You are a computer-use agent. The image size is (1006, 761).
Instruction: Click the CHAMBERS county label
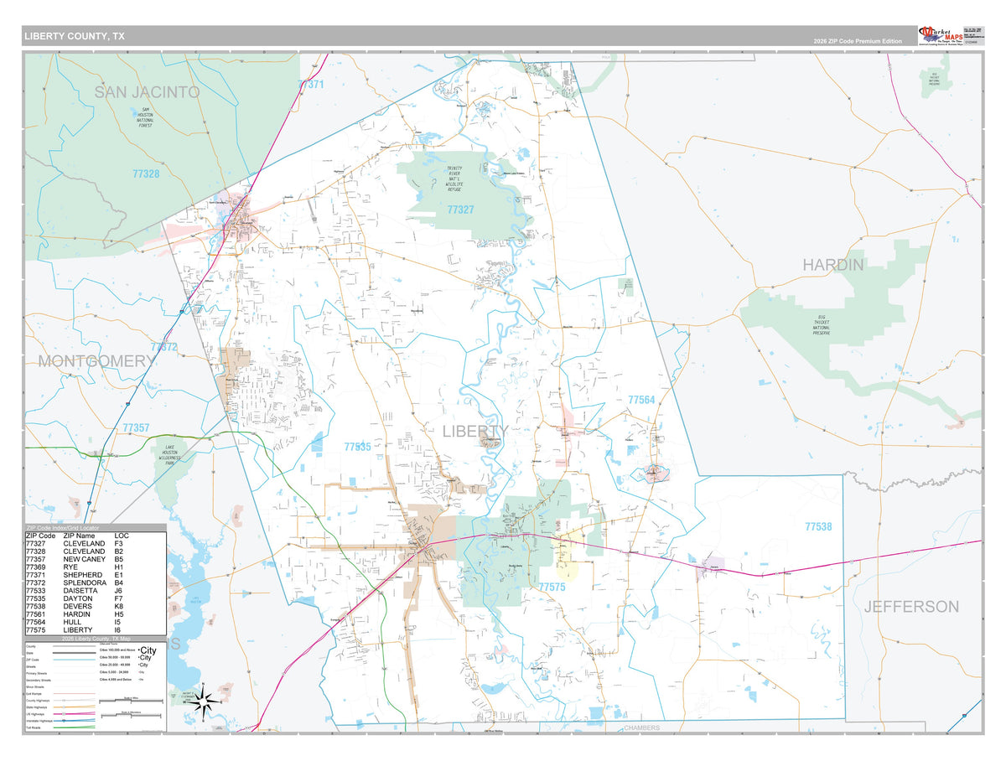[x=642, y=728]
